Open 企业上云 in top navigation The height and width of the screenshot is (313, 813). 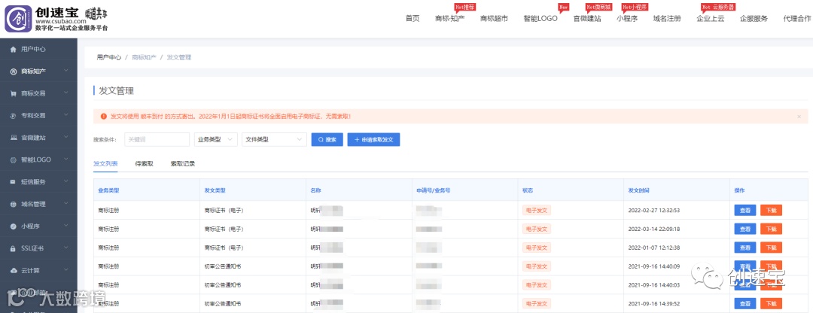[711, 19]
